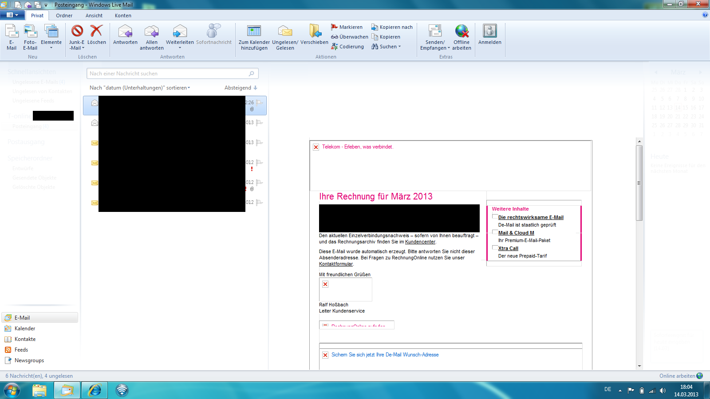This screenshot has height=399, width=710.
Task: Click the Kopieren action
Action: click(386, 37)
